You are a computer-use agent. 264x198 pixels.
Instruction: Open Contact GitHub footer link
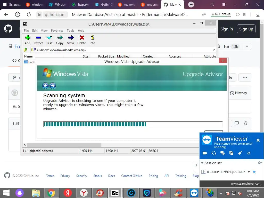[132, 176]
